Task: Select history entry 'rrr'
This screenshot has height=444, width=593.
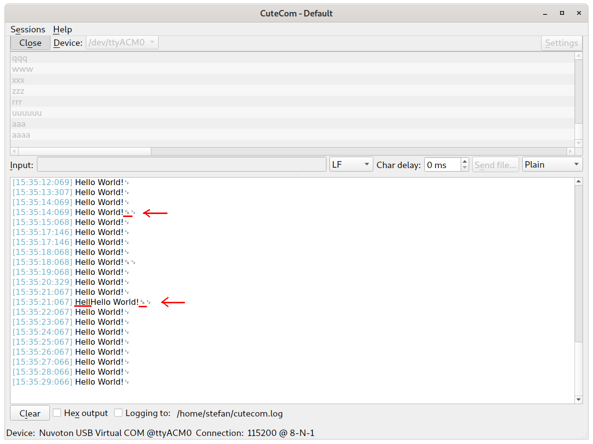Action: (x=293, y=102)
